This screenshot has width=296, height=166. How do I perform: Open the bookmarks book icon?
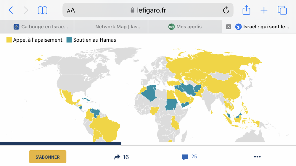click(x=43, y=11)
